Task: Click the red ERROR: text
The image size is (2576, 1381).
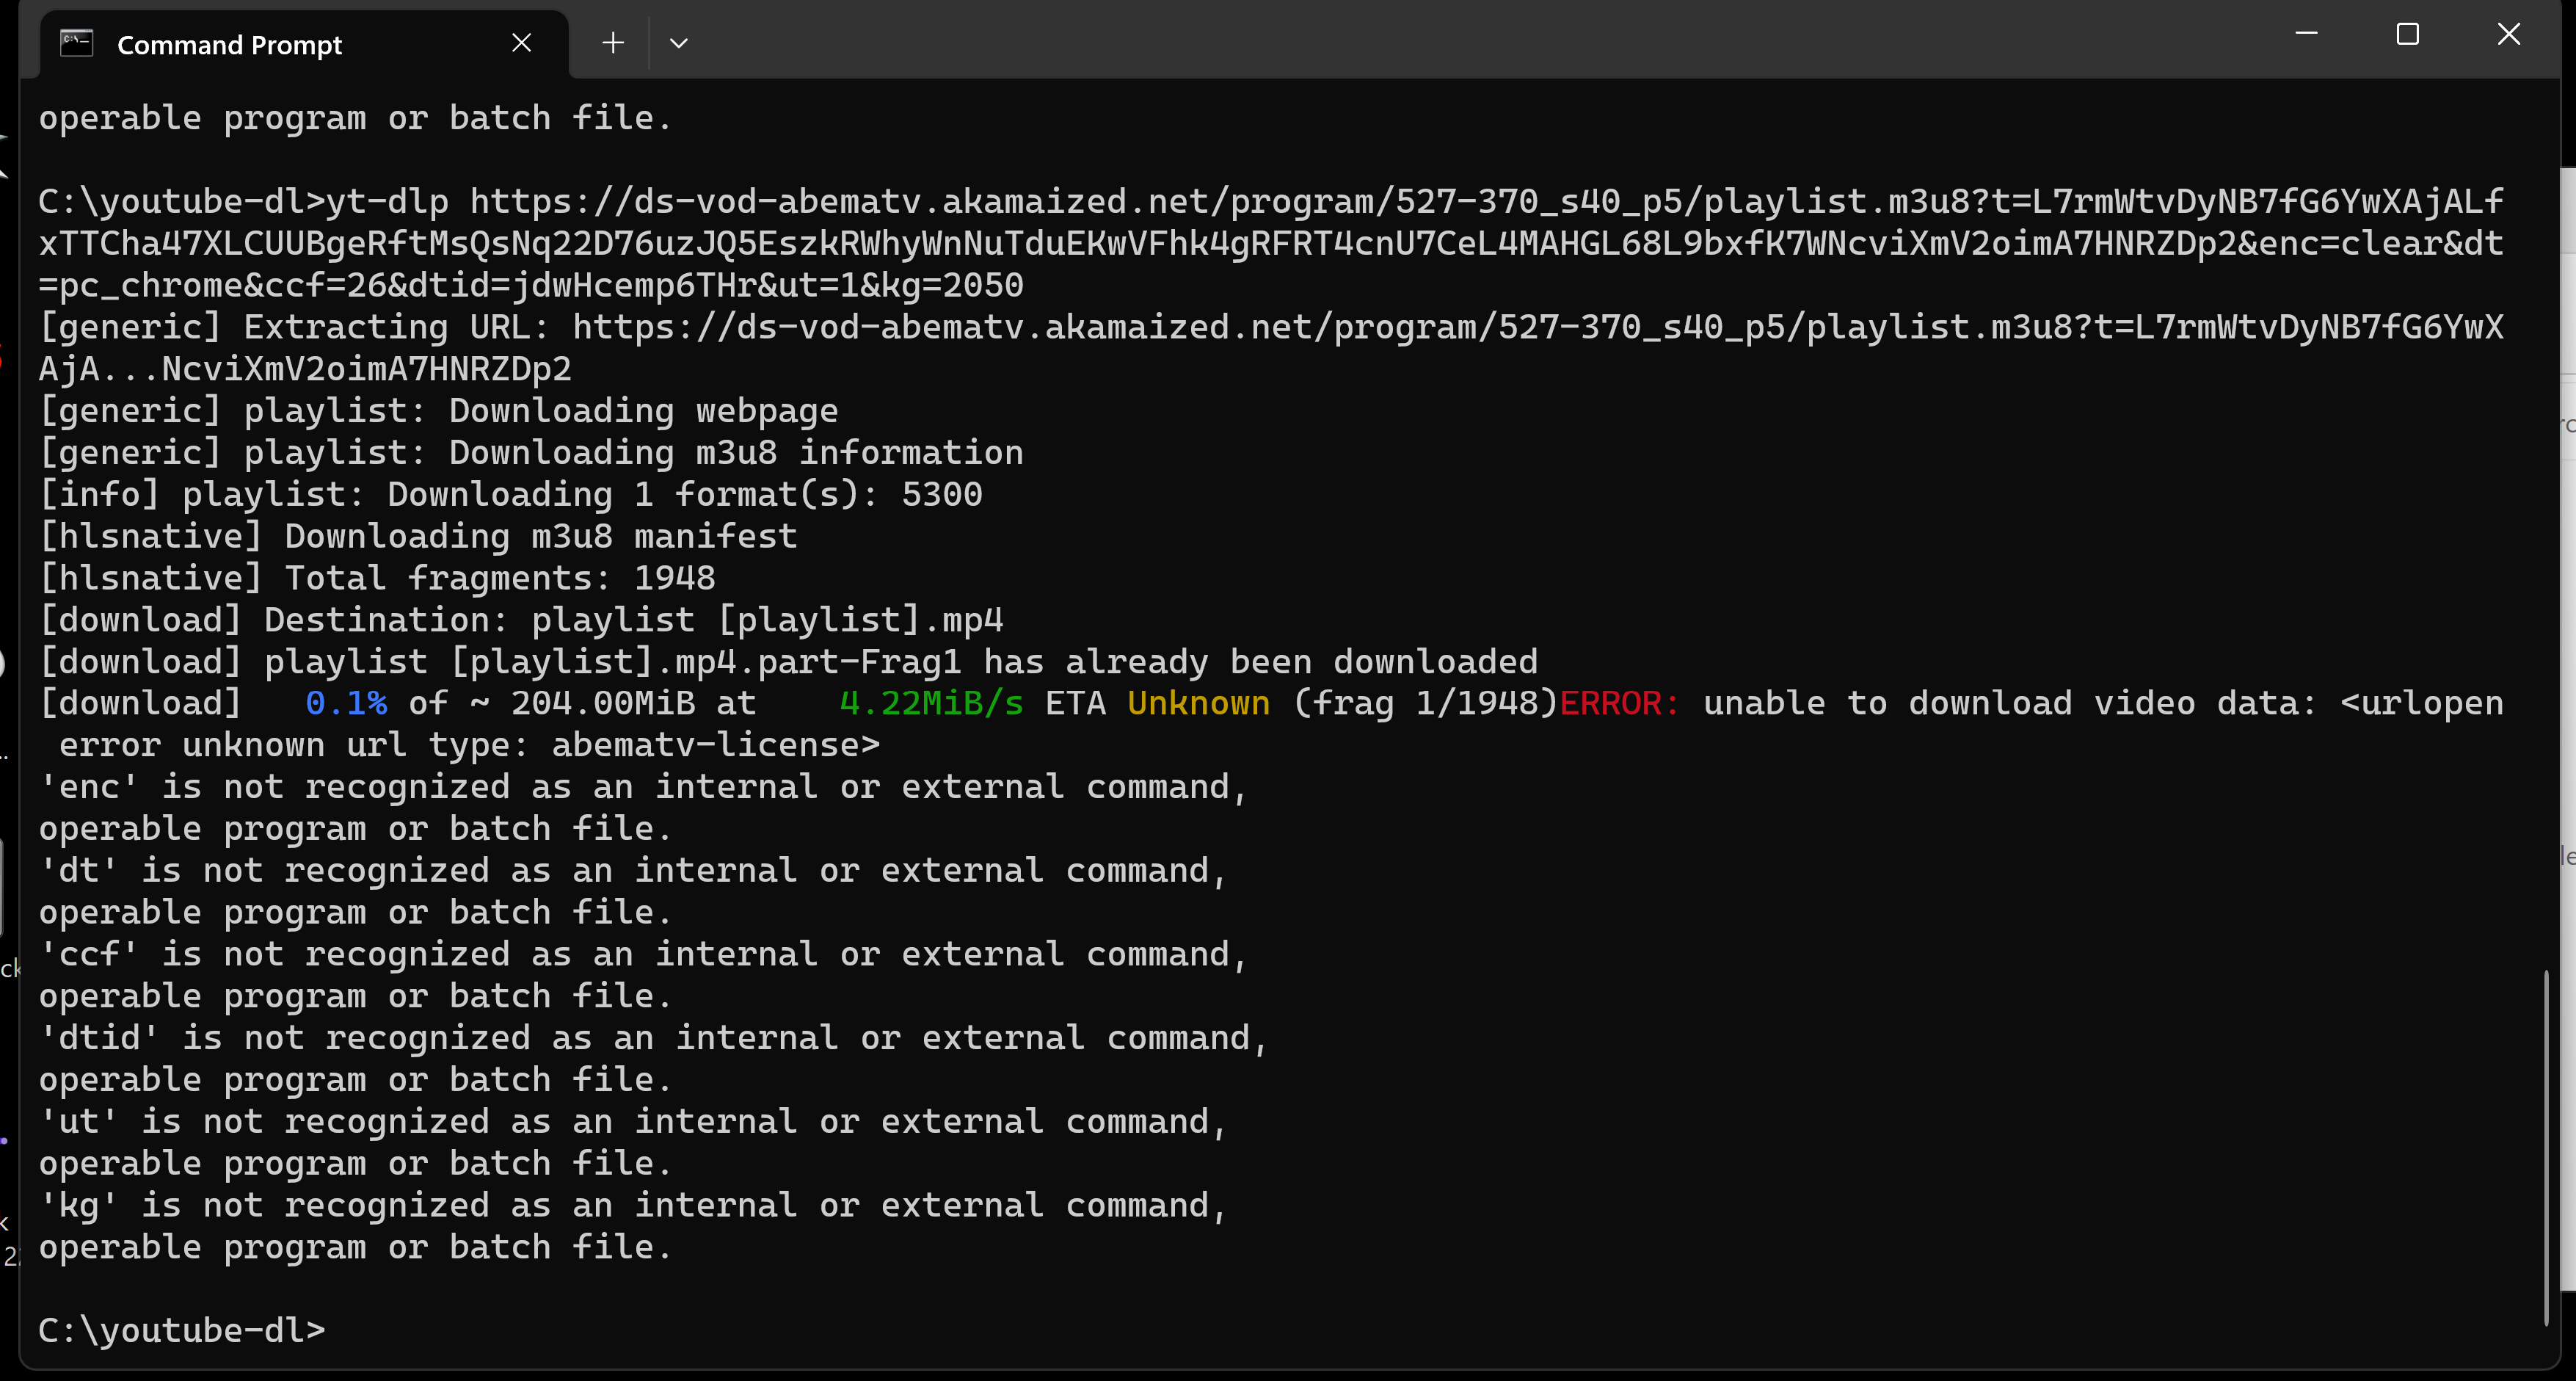Action: [1619, 703]
